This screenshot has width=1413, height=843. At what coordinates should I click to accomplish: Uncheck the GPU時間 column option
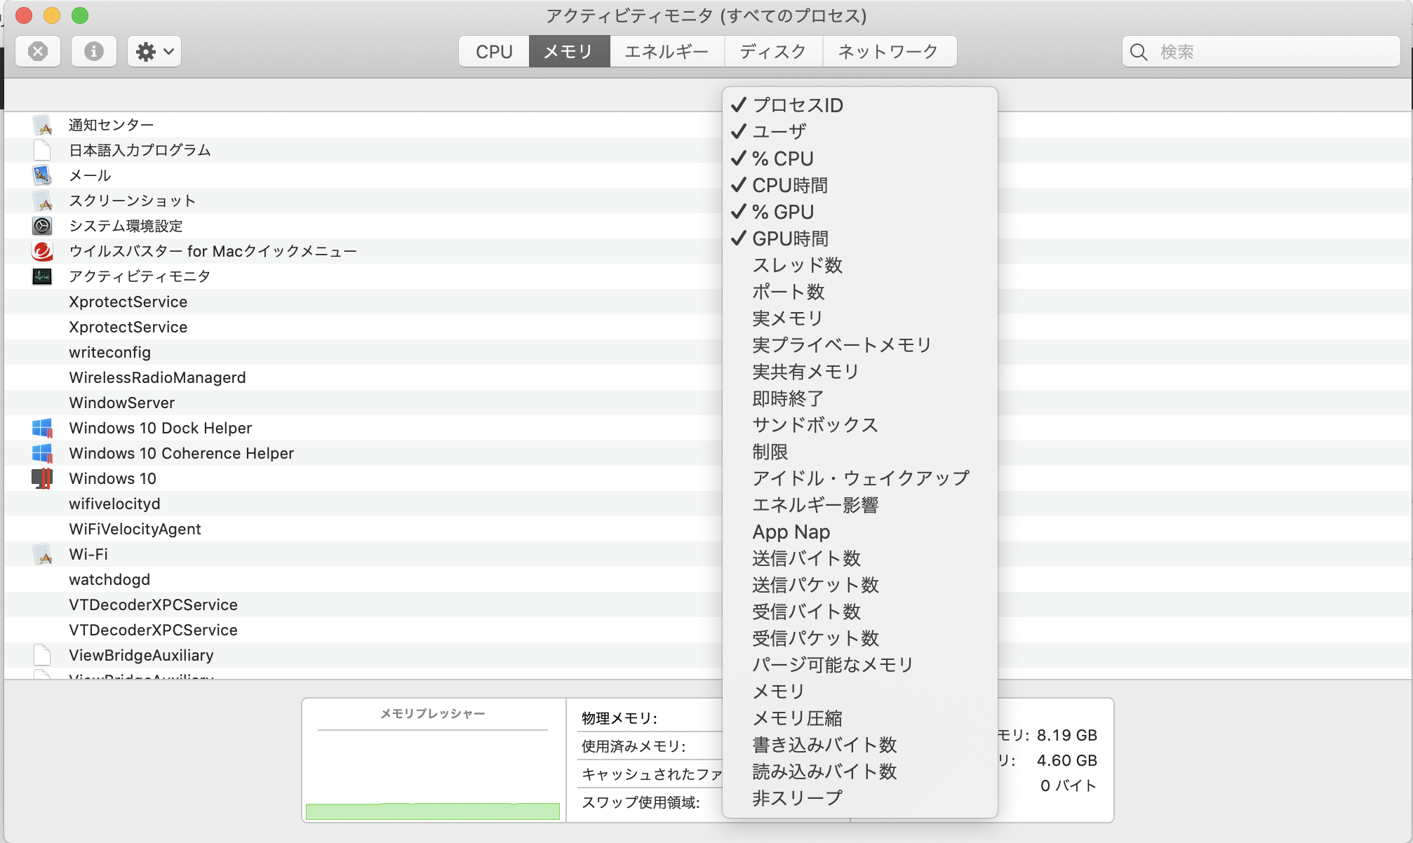790,238
